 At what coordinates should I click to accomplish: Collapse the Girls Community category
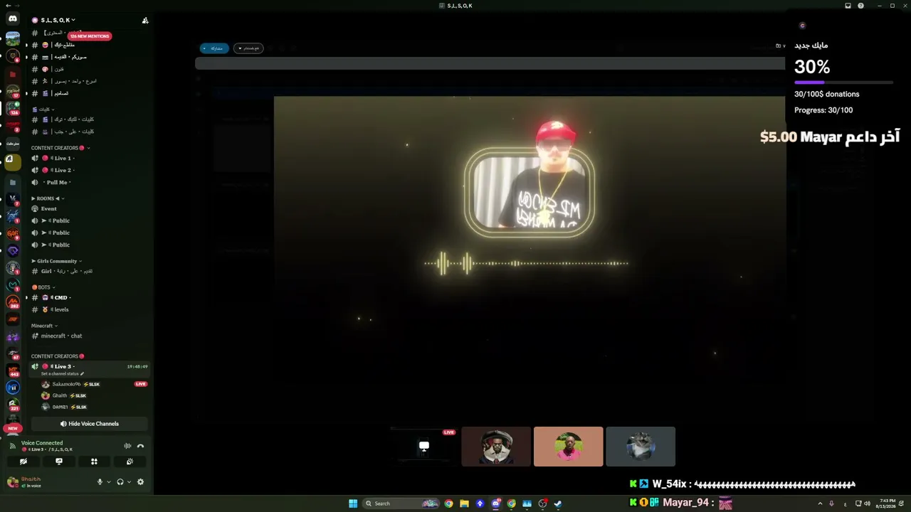57,261
